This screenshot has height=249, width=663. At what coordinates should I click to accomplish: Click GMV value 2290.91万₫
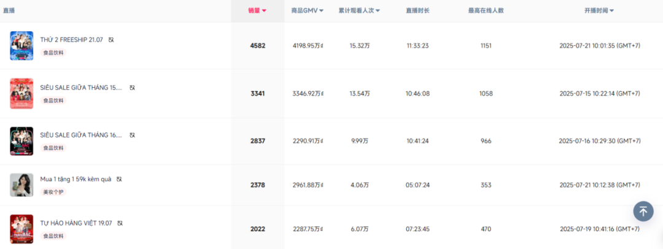(x=308, y=141)
